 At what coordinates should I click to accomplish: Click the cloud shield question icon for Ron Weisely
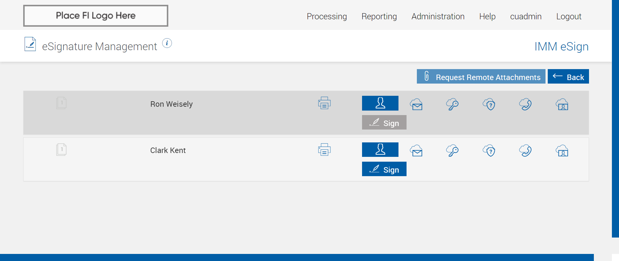tap(489, 104)
